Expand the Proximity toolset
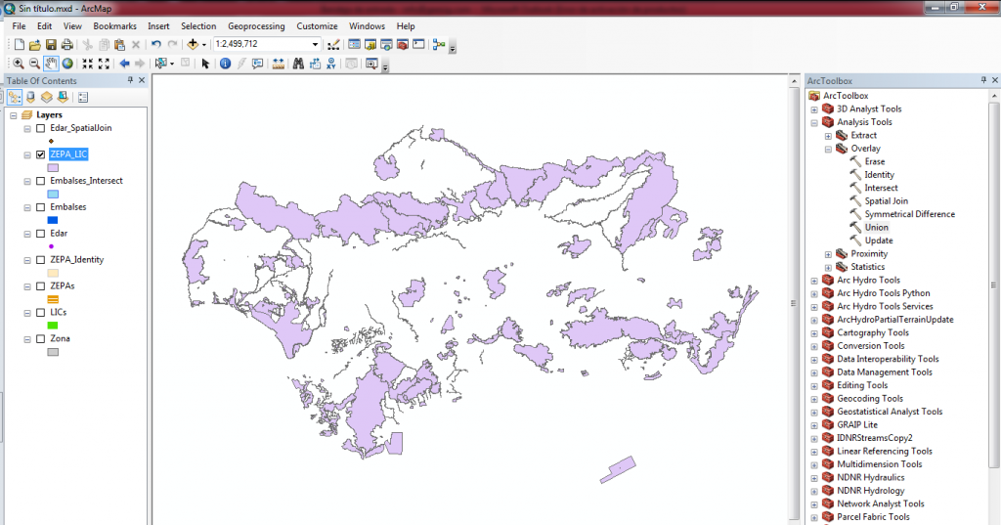 pos(828,254)
